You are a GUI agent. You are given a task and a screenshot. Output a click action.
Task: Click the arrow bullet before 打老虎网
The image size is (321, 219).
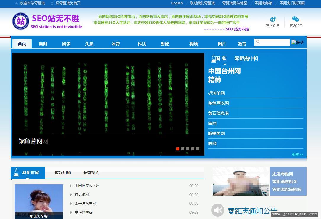(71, 195)
